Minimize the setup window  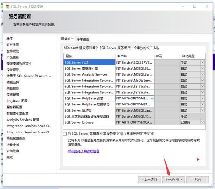click(183, 6)
